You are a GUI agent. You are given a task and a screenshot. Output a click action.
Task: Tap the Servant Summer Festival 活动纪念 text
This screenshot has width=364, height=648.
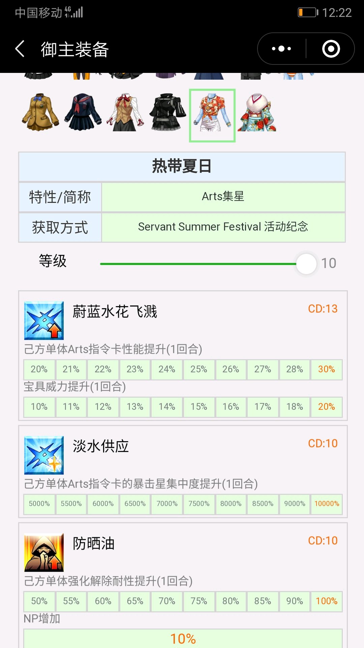[x=223, y=227]
